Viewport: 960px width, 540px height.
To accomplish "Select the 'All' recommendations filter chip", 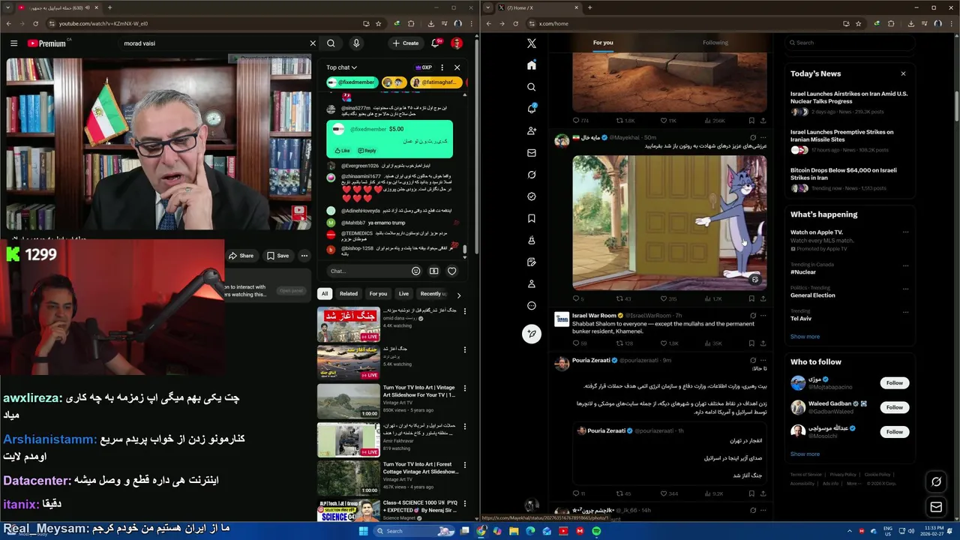I will 324,294.
